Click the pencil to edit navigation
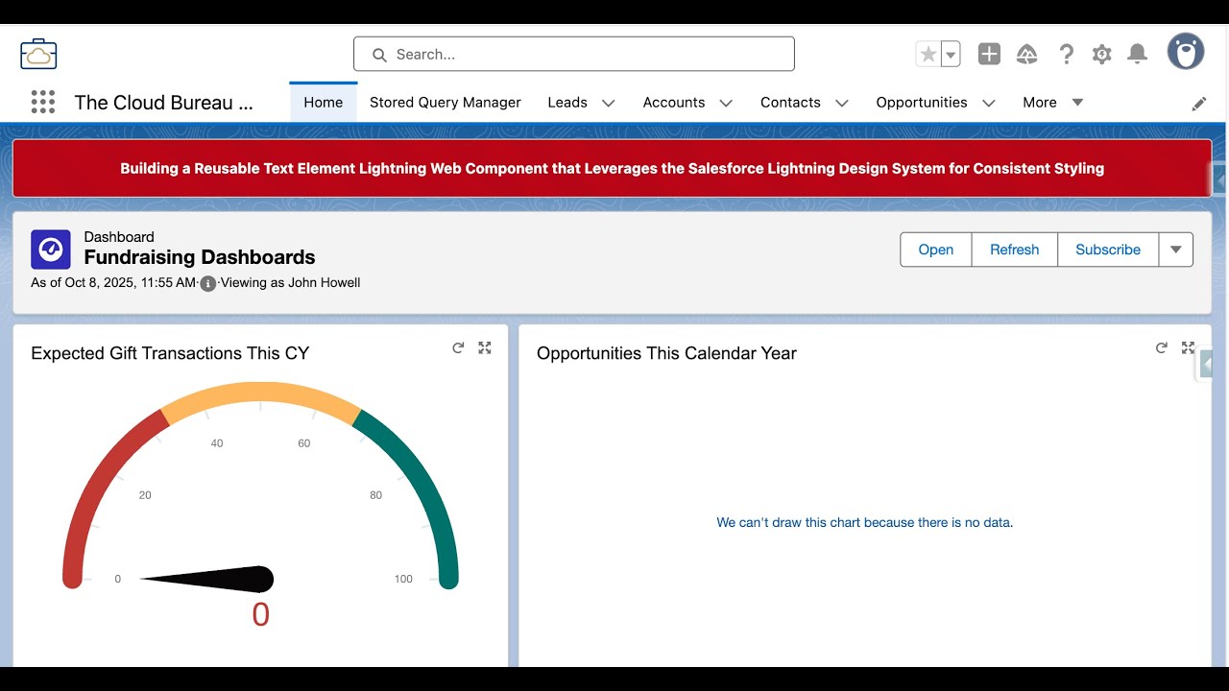This screenshot has width=1229, height=691. click(1199, 104)
